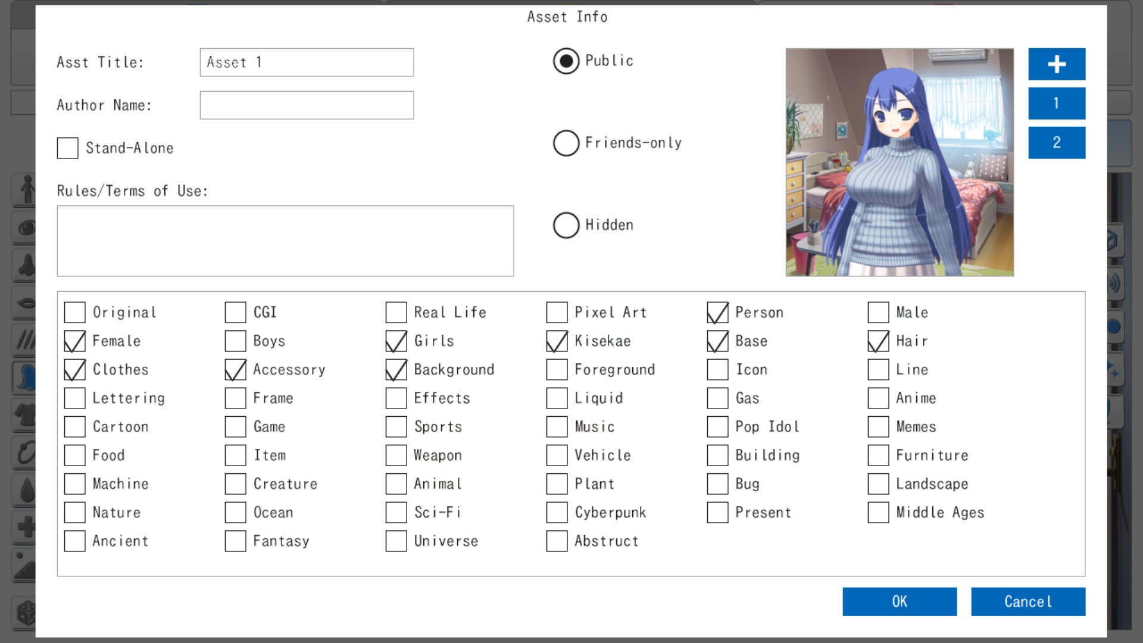
Task: Open the shirt clothing tool
Action: 27,414
